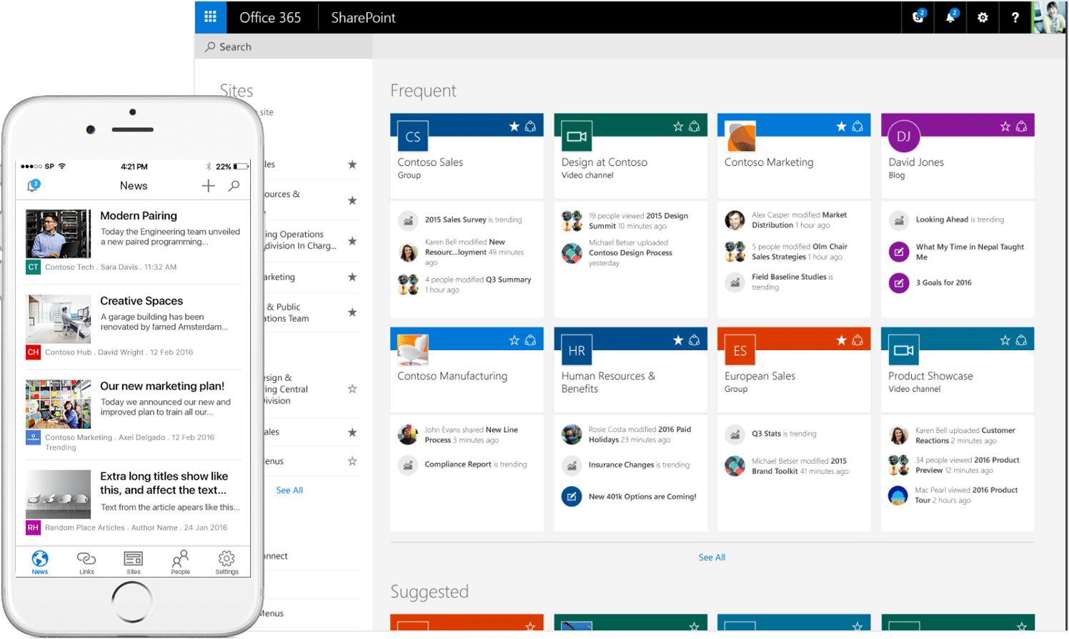Toggle follow star on Design at Contoso card
1069x639 pixels.
pyautogui.click(x=678, y=127)
